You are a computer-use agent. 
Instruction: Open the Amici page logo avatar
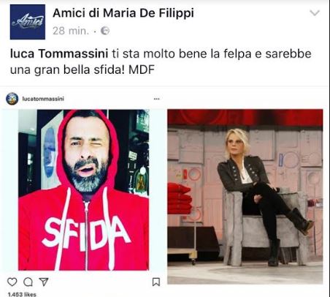pos(28,22)
